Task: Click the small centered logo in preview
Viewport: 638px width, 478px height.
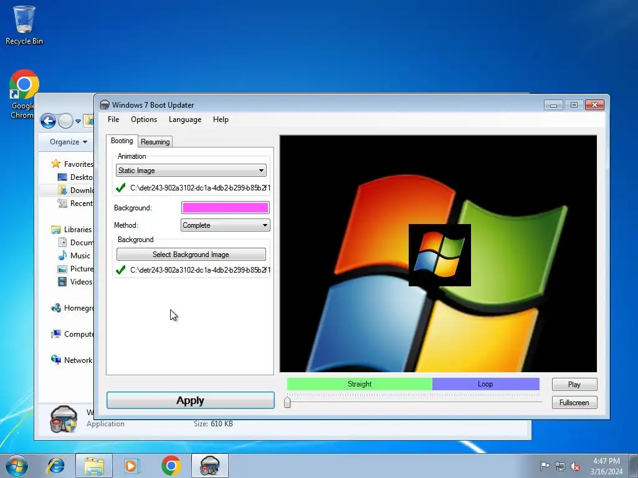Action: click(x=440, y=255)
